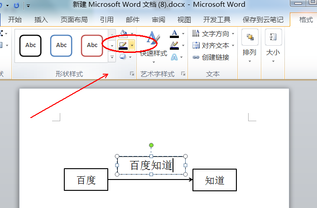Screen dimensions: 317x208
Task: Click the 快速样式 WordArt A icon
Action: [153, 38]
